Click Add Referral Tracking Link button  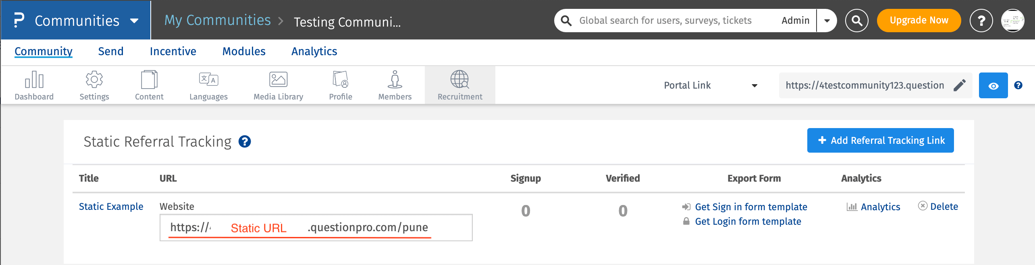(x=880, y=141)
